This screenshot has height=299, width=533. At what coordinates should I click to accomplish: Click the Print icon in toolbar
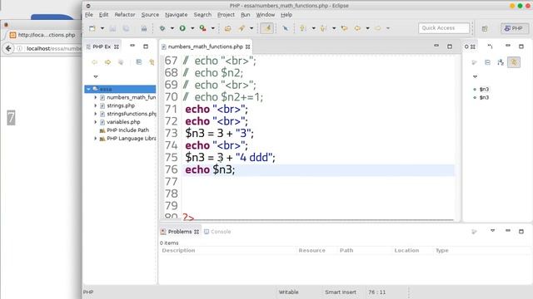click(144, 28)
